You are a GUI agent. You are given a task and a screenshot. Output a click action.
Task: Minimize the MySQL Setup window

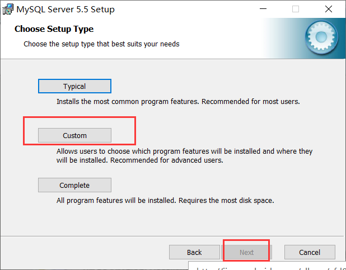[x=264, y=9]
